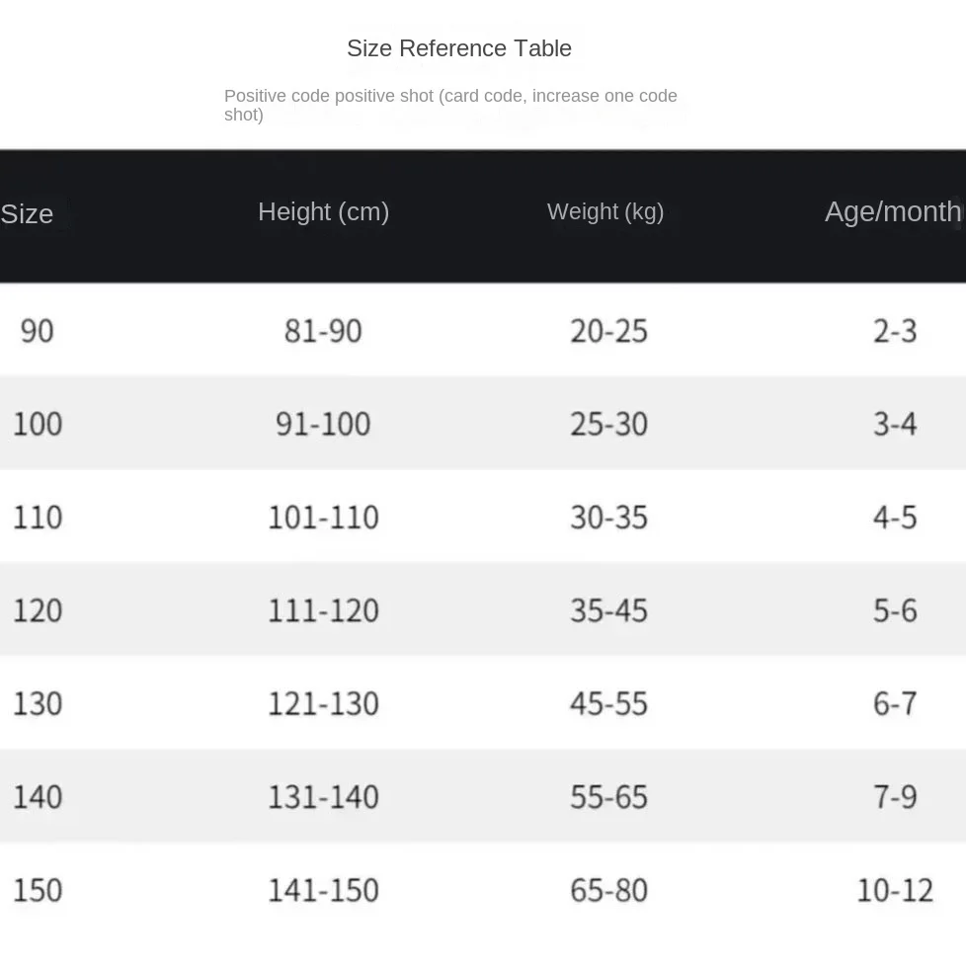Select the Age/month column header
The height and width of the screenshot is (966, 966).
click(x=893, y=212)
